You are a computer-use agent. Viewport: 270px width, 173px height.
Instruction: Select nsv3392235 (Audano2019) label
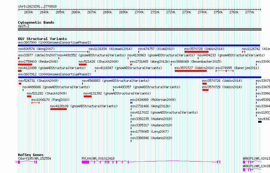click(151, 119)
